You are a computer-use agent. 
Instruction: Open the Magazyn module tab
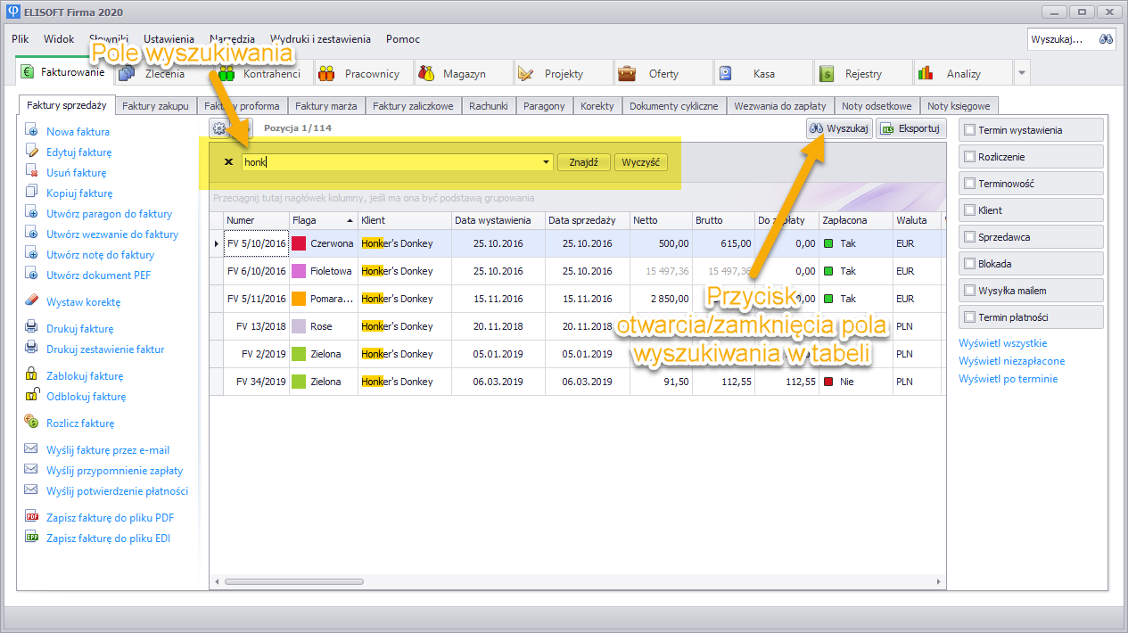[x=463, y=73]
